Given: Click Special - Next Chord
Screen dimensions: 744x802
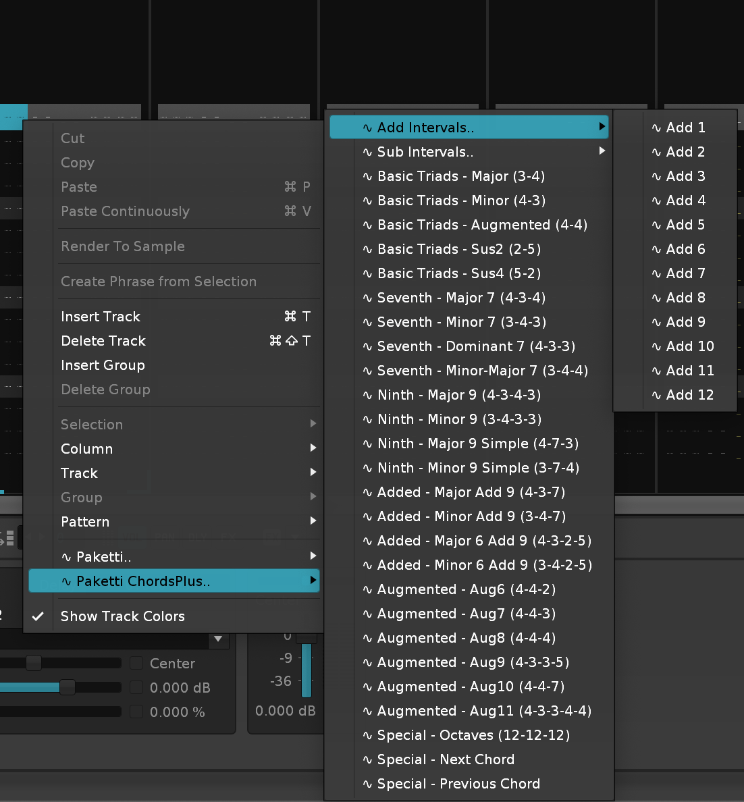Looking at the screenshot, I should (x=446, y=759).
